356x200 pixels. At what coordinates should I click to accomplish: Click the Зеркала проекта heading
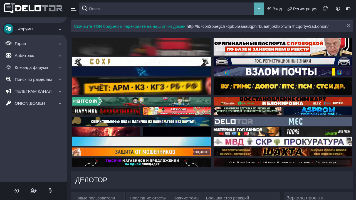305,198
